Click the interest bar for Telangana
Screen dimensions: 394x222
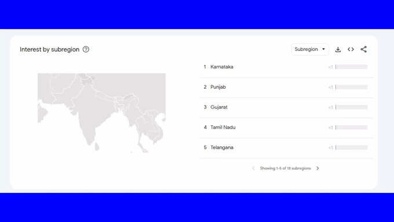point(352,147)
